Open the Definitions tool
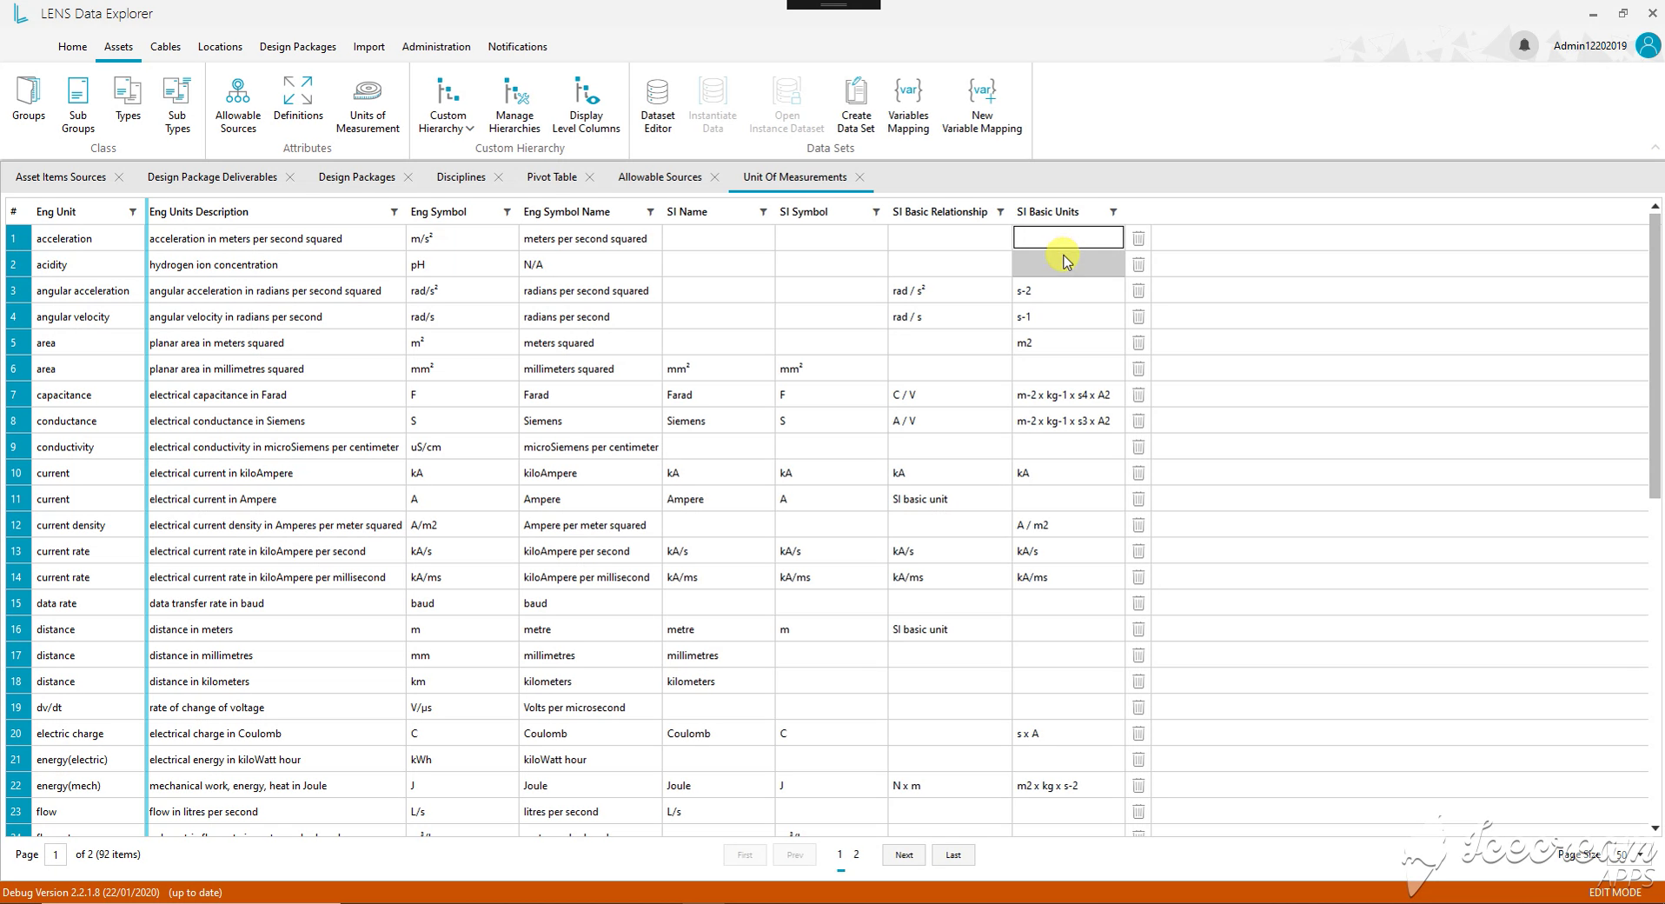Viewport: 1665px width, 904px height. click(298, 99)
